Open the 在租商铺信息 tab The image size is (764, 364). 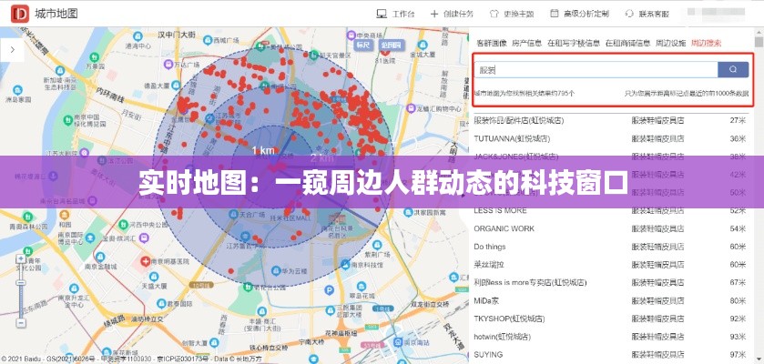pyautogui.click(x=627, y=43)
